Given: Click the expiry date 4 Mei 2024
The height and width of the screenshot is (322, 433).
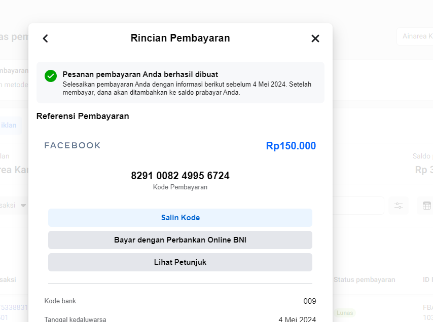Looking at the screenshot, I should click(297, 319).
